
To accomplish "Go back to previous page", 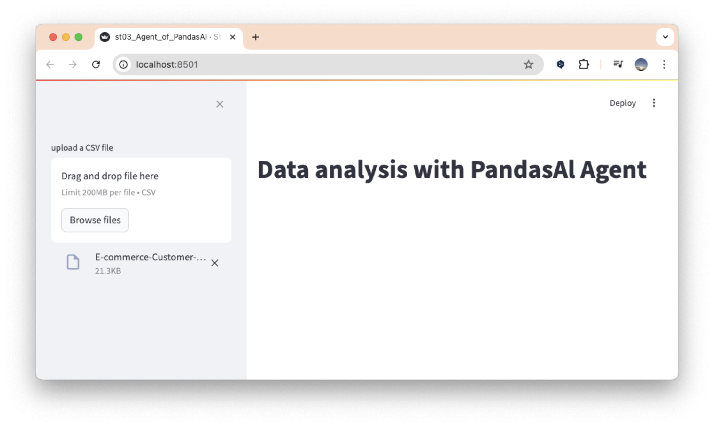I will coord(50,64).
